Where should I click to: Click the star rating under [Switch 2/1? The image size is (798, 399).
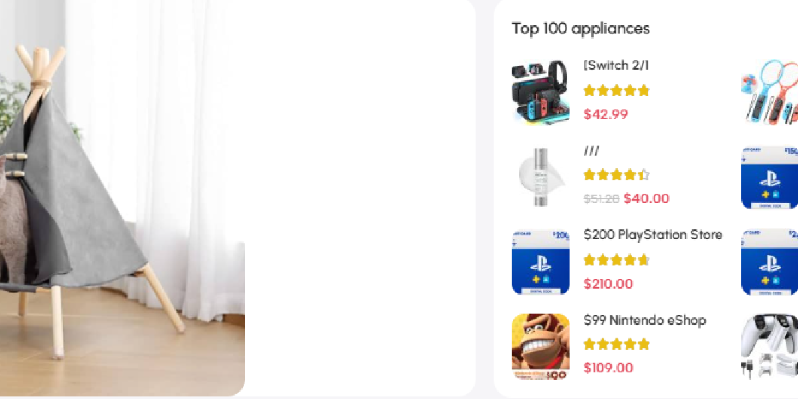pos(616,90)
